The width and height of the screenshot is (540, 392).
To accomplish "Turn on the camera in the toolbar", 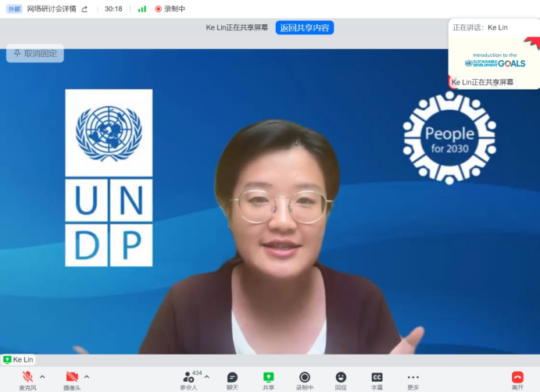I will point(72,380).
